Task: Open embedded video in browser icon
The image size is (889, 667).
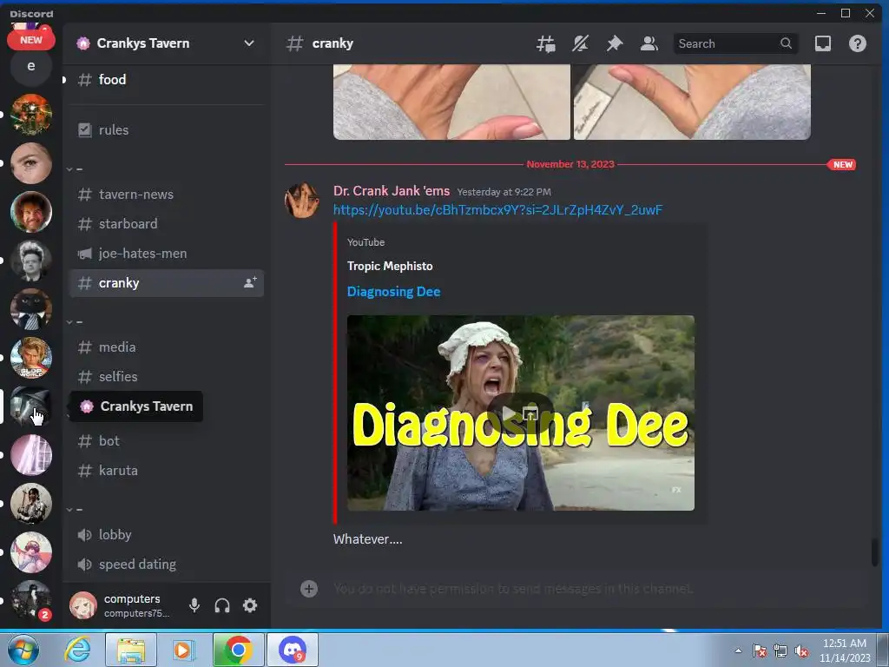Action: pyautogui.click(x=530, y=413)
